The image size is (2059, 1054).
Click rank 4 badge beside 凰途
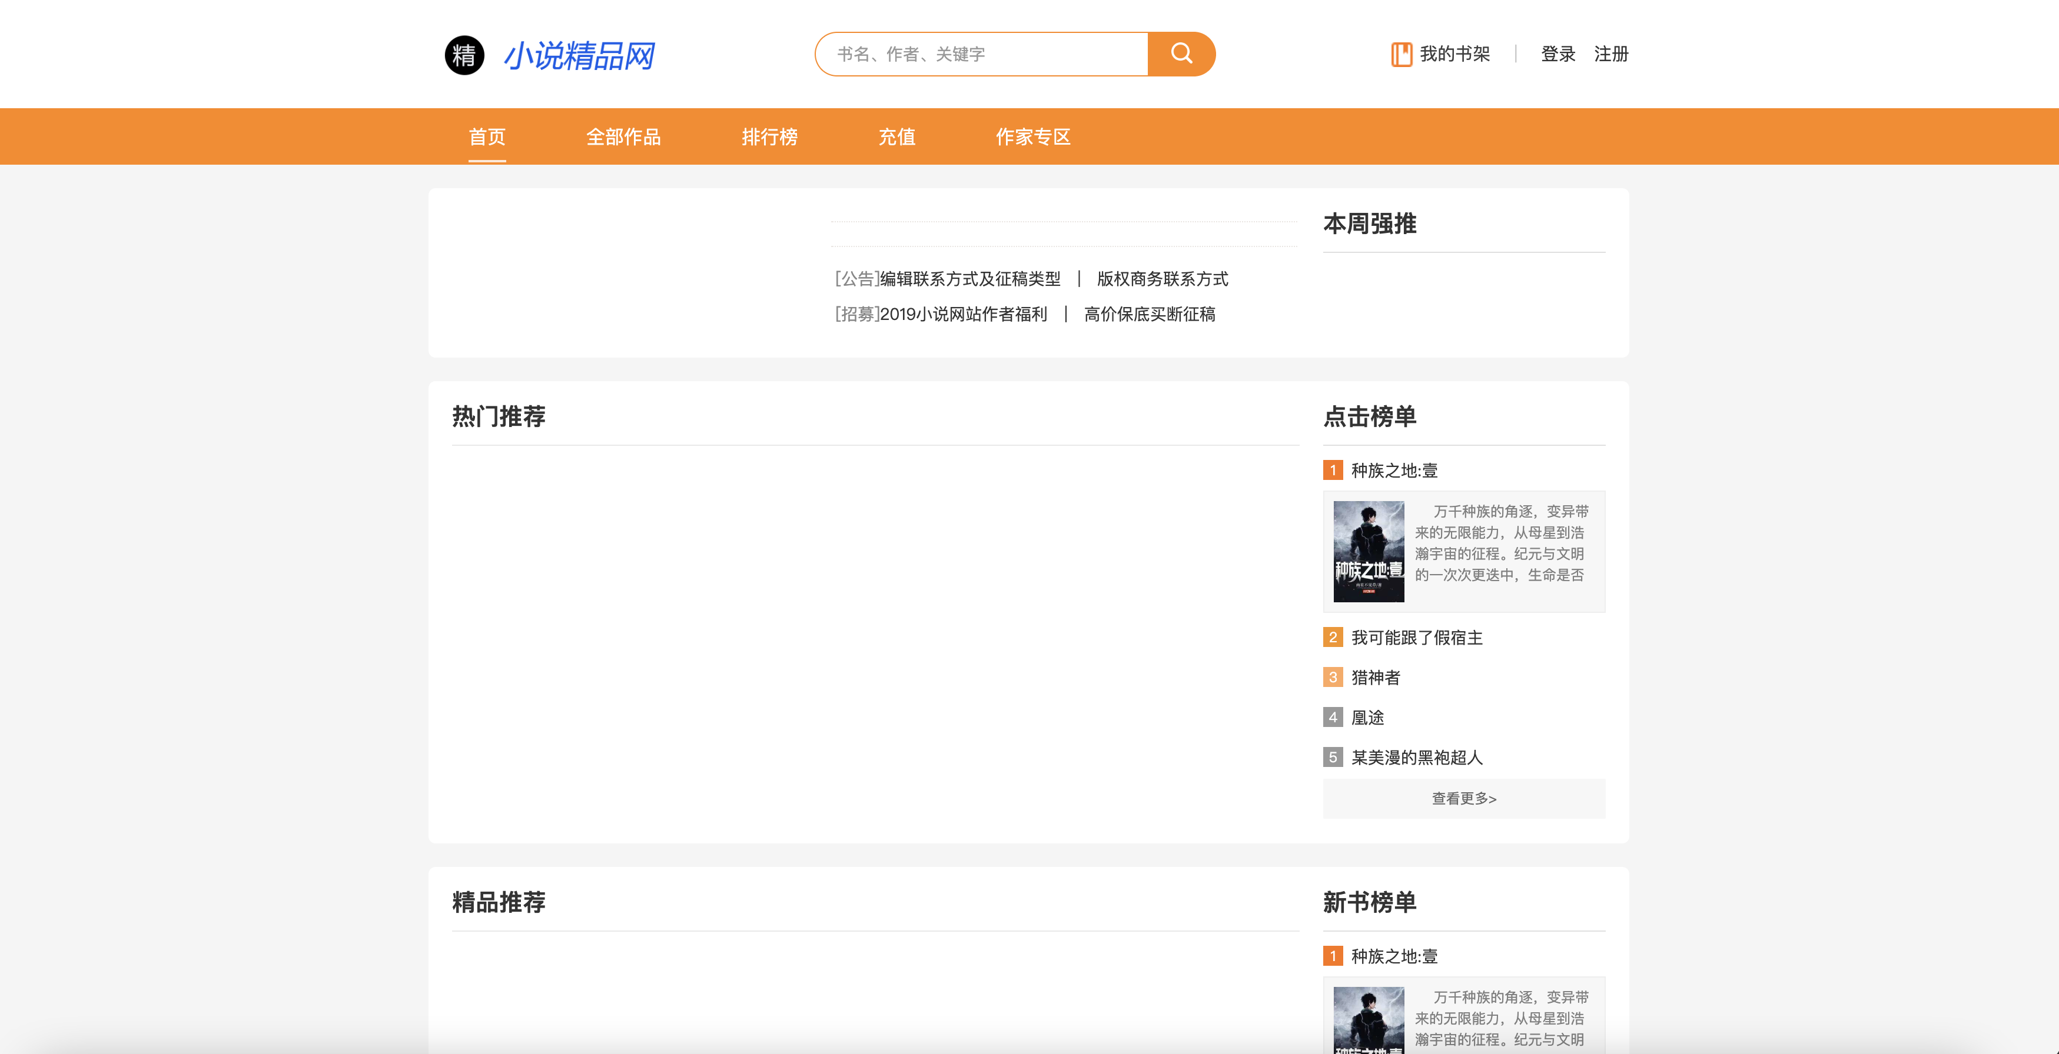tap(1333, 717)
